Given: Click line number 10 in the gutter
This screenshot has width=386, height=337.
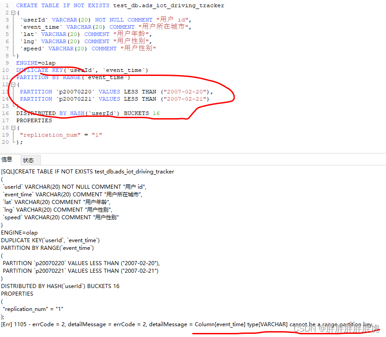Looking at the screenshot, I should (x=6, y=70).
